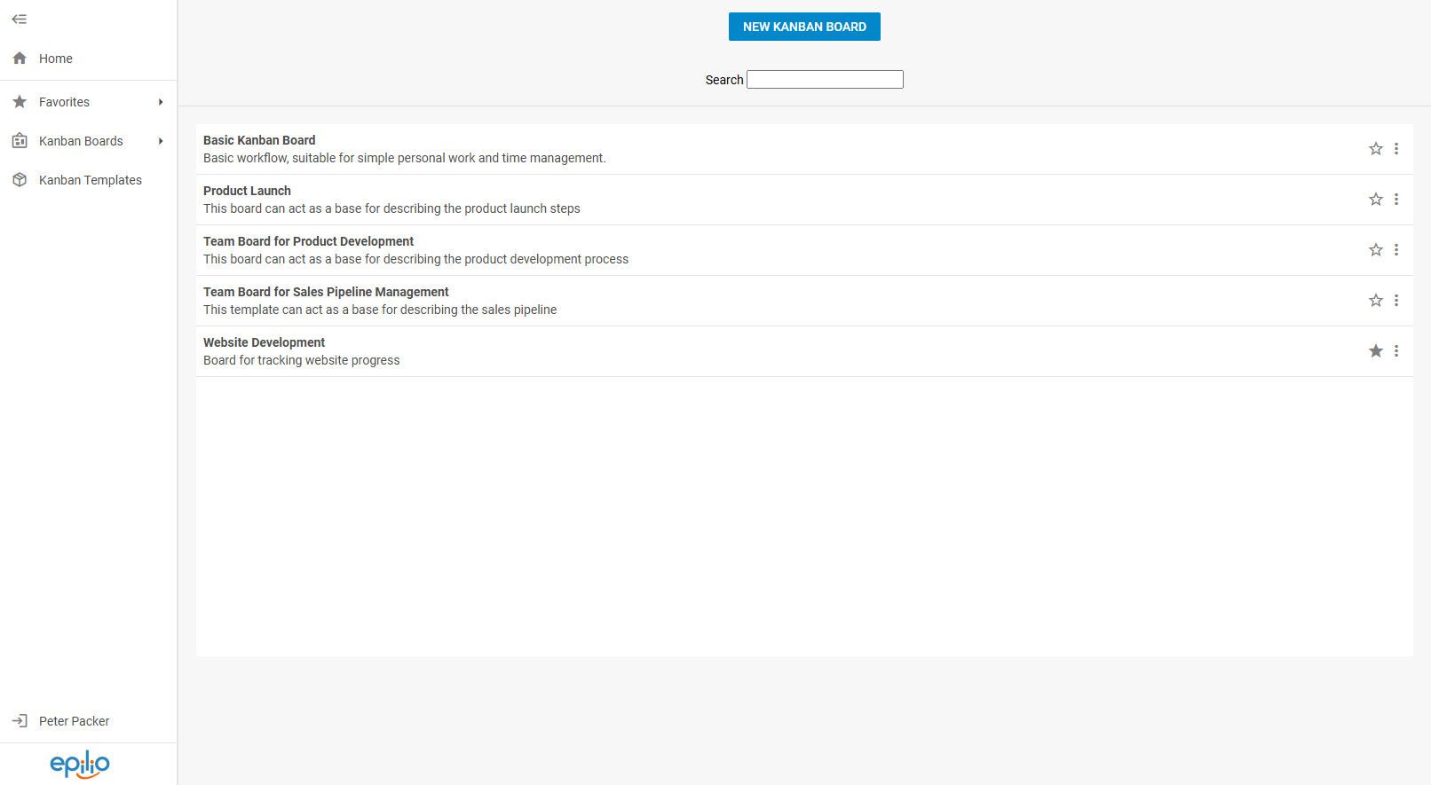
Task: Go to Kanban Templates in sidebar
Action: (x=90, y=180)
